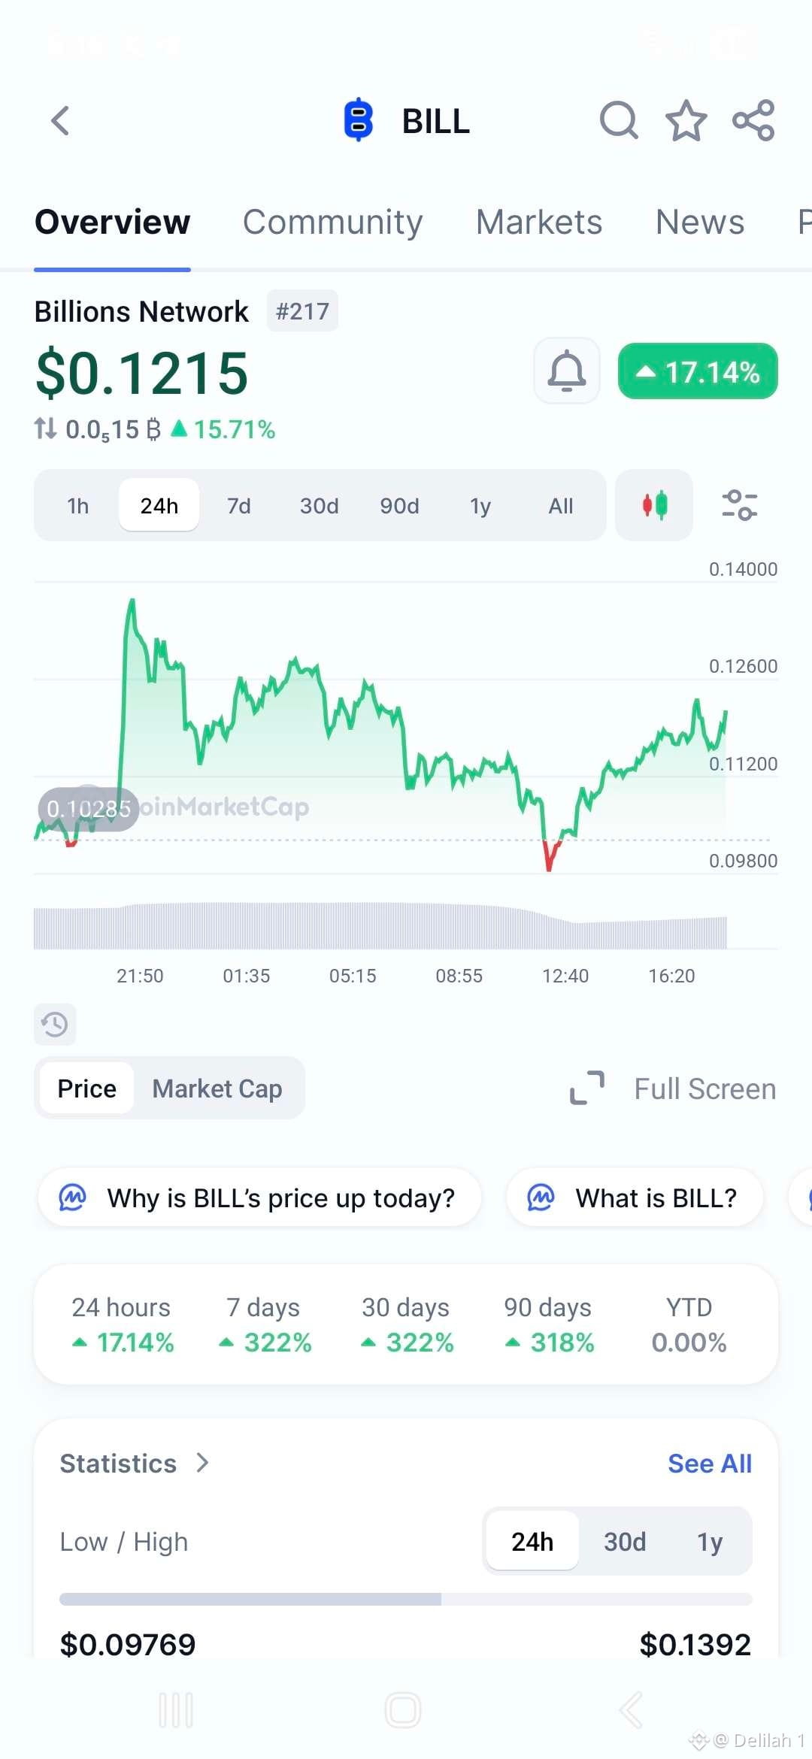Select Market Cap chart mode
The width and height of the screenshot is (812, 1759).
(x=217, y=1088)
